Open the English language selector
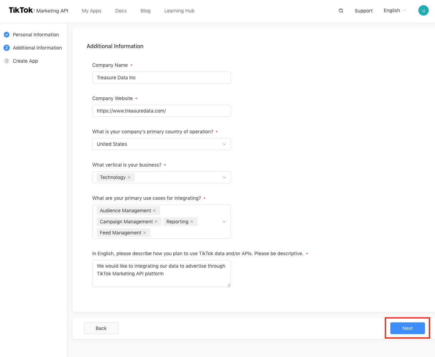This screenshot has height=357, width=435. pyautogui.click(x=394, y=11)
